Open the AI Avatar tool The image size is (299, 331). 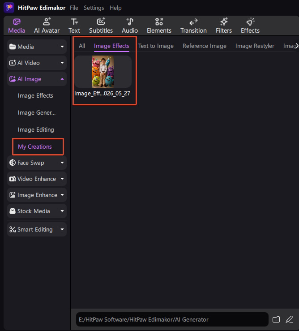[x=47, y=26]
